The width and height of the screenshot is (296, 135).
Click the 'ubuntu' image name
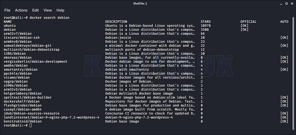[10, 26]
